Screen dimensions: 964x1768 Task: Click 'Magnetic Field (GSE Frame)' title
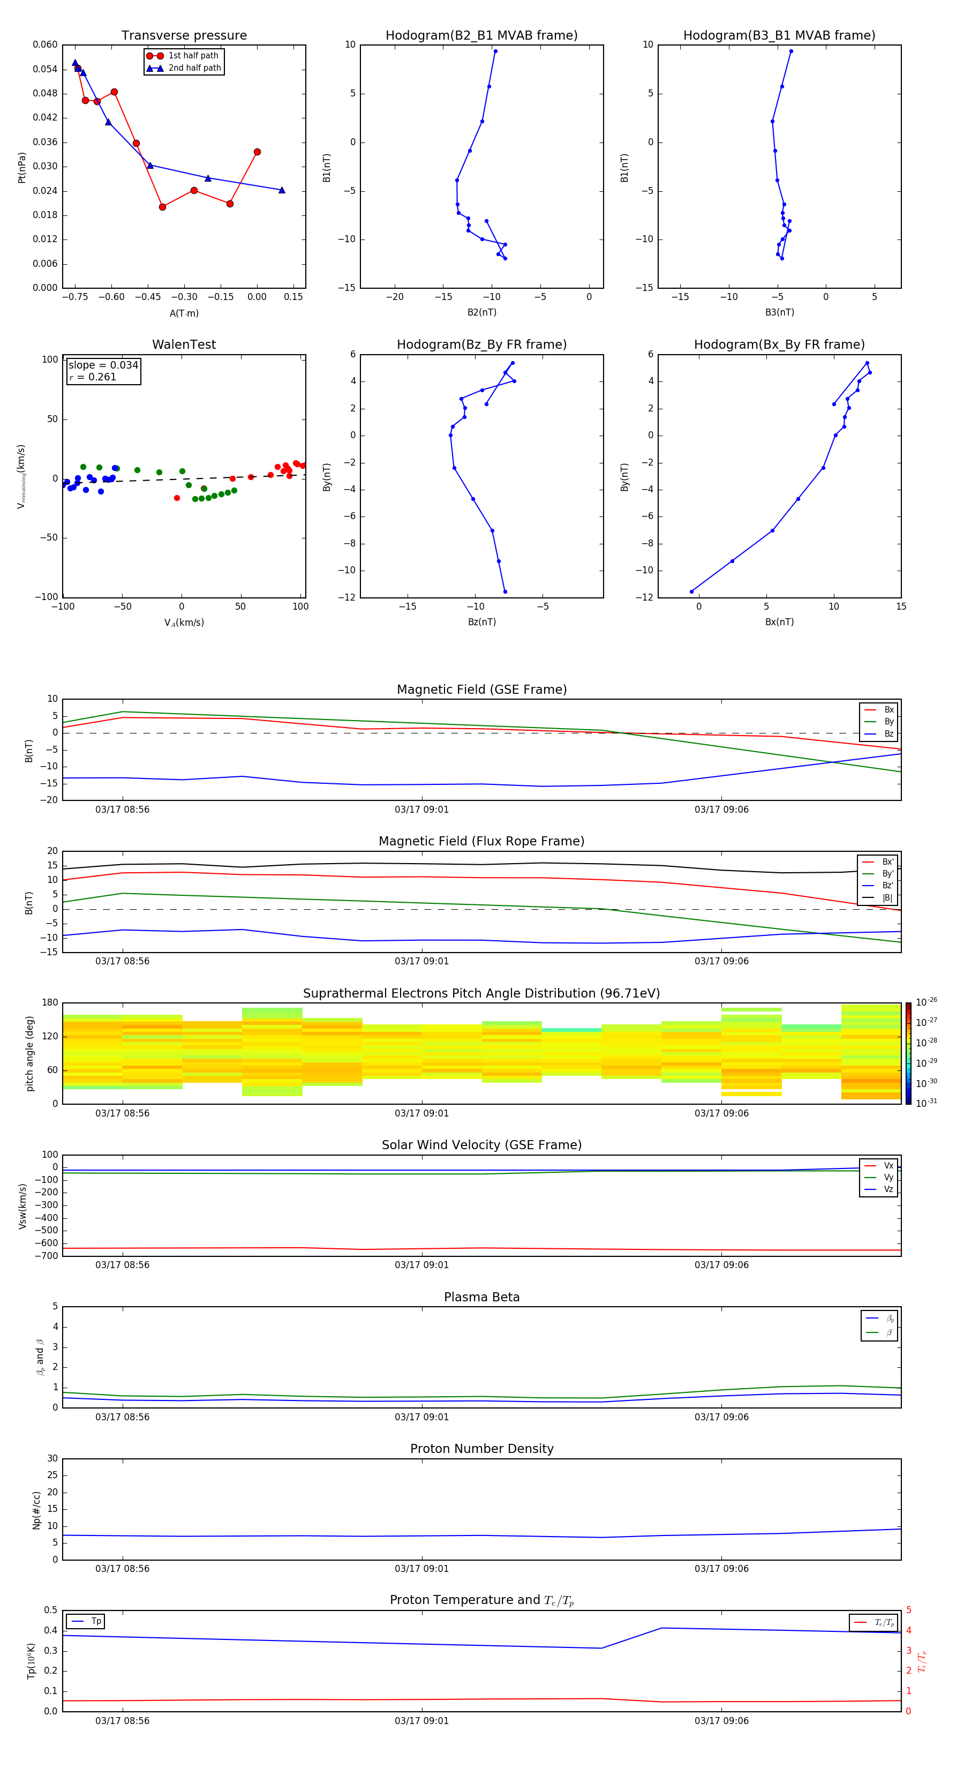click(x=481, y=690)
